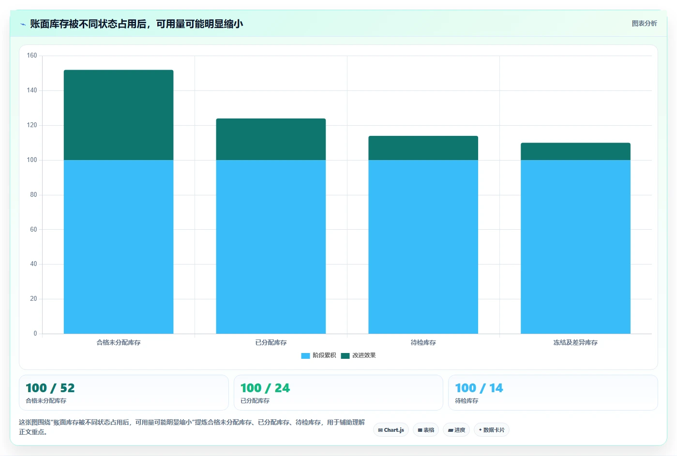
Task: Toggle the 改进效果 legend green swatch
Action: point(345,356)
